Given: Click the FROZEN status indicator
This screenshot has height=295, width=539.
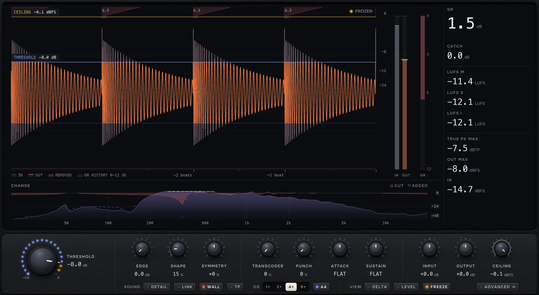Looking at the screenshot, I should pyautogui.click(x=361, y=11).
